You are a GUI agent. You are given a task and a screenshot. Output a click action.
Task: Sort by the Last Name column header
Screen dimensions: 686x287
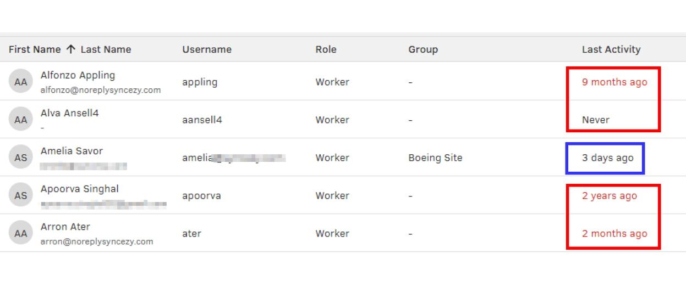[x=106, y=49]
